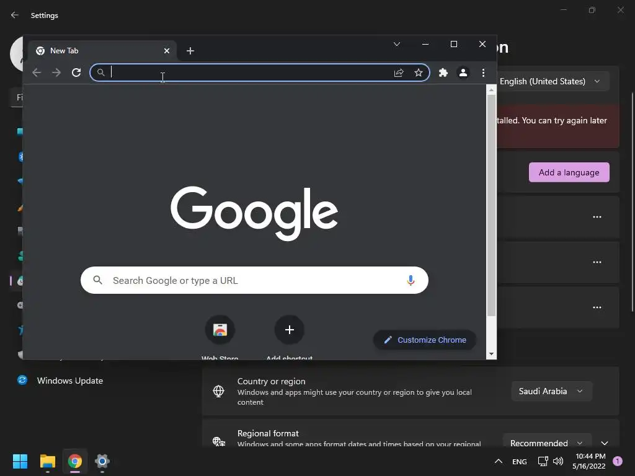
Task: Open the Saudi Arabia country dropdown
Action: (551, 392)
